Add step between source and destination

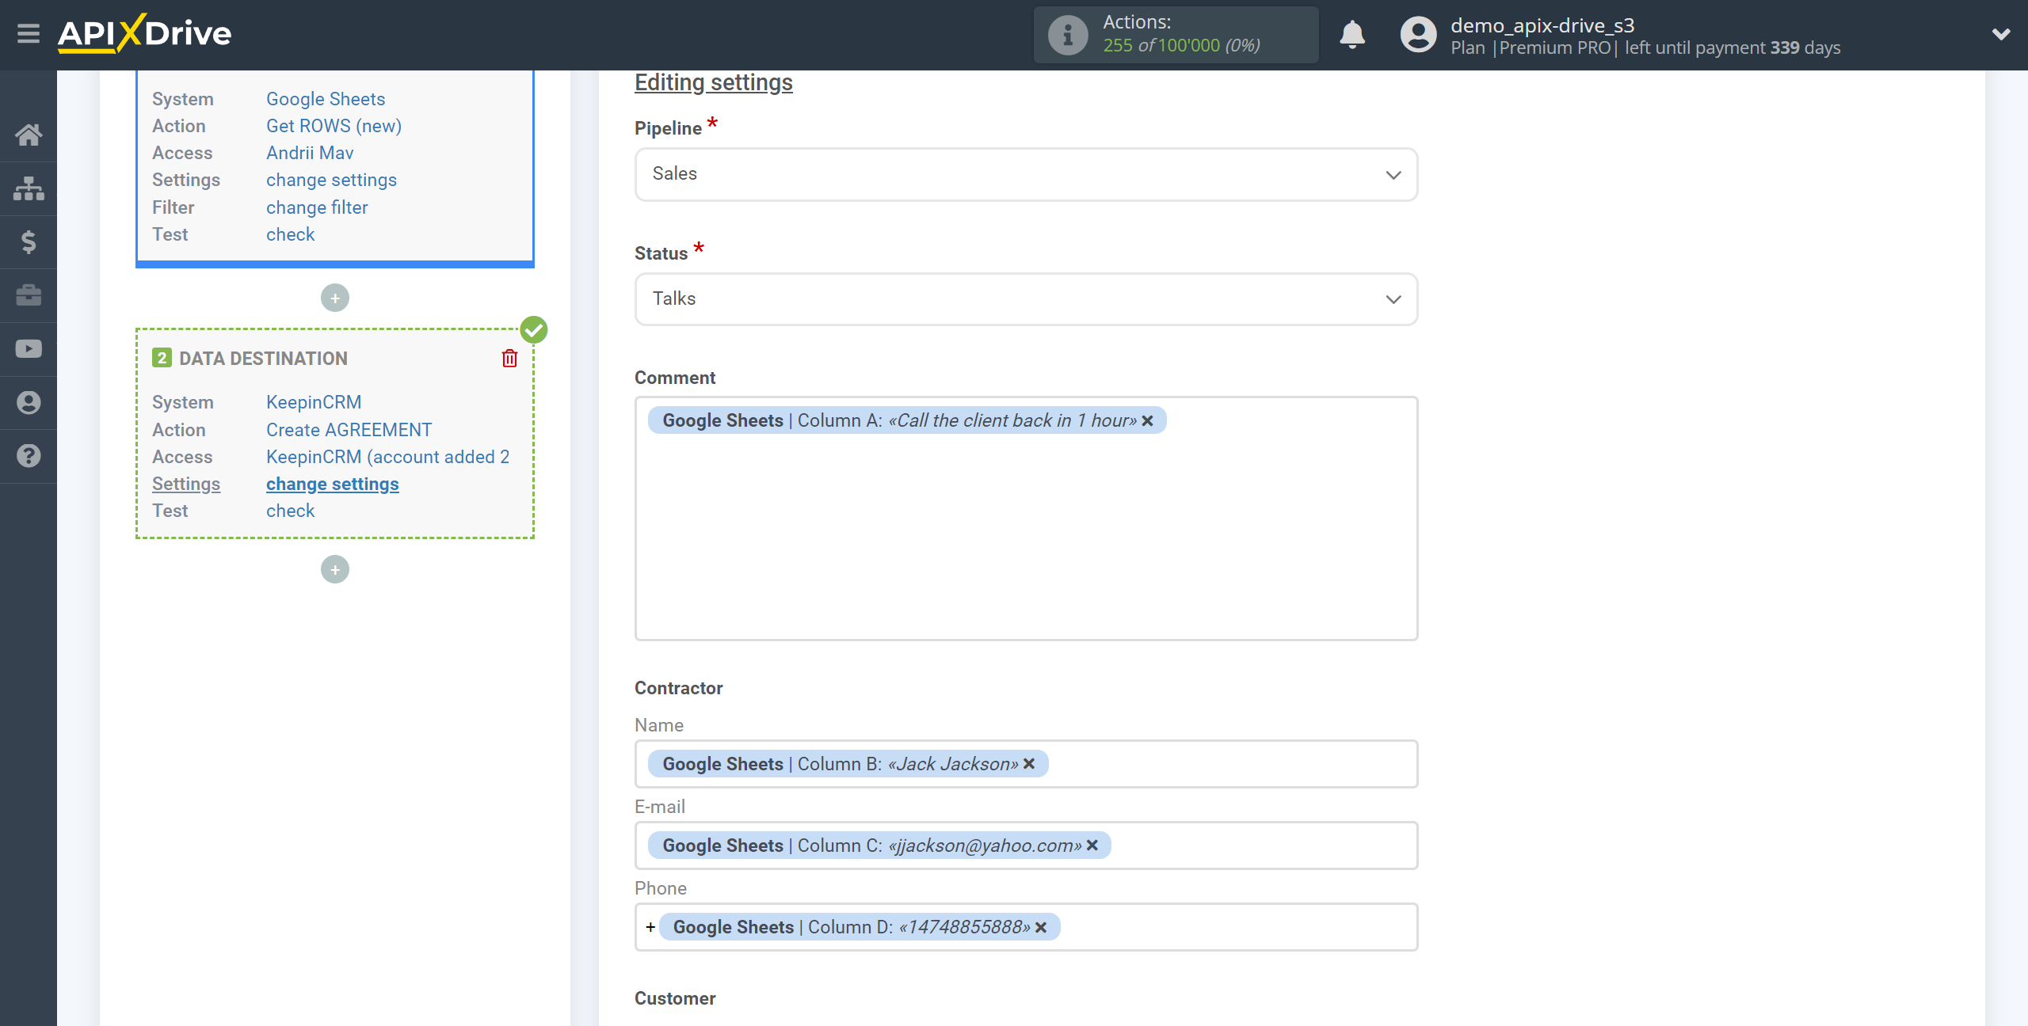coord(335,298)
